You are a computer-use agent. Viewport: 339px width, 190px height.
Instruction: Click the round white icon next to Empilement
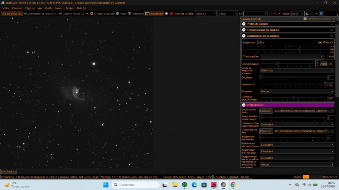click(x=166, y=14)
